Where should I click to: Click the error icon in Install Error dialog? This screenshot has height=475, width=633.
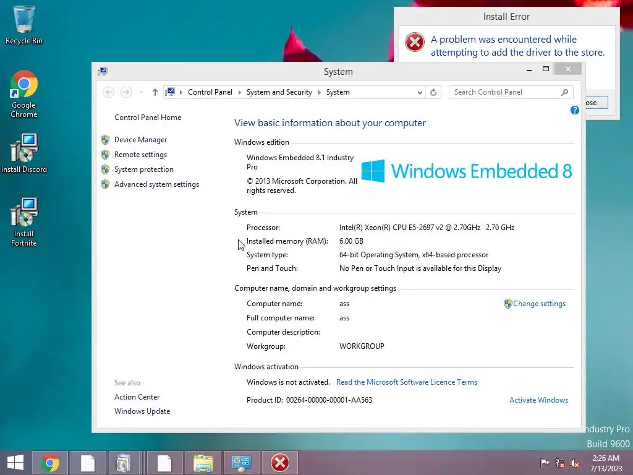[x=415, y=42]
